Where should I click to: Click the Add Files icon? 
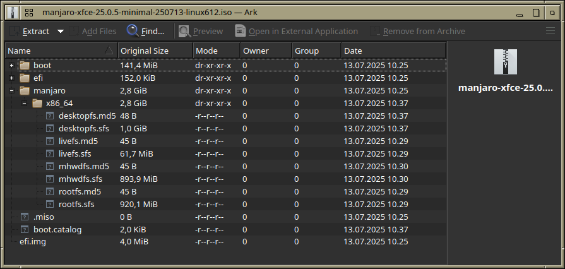[x=73, y=32]
